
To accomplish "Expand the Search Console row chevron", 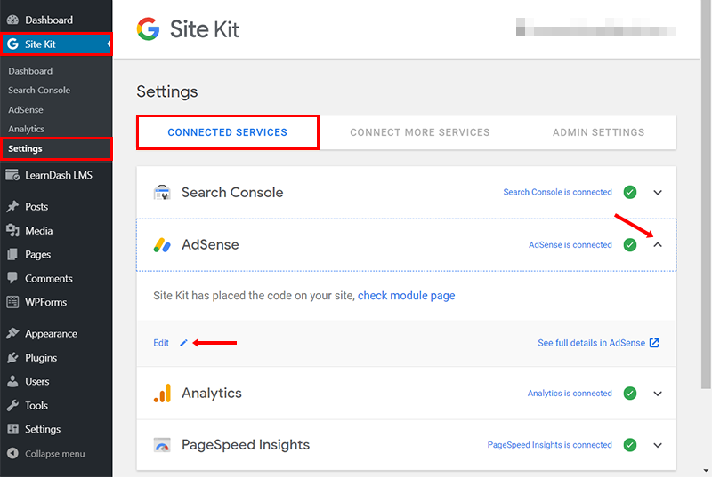I will coord(658,193).
